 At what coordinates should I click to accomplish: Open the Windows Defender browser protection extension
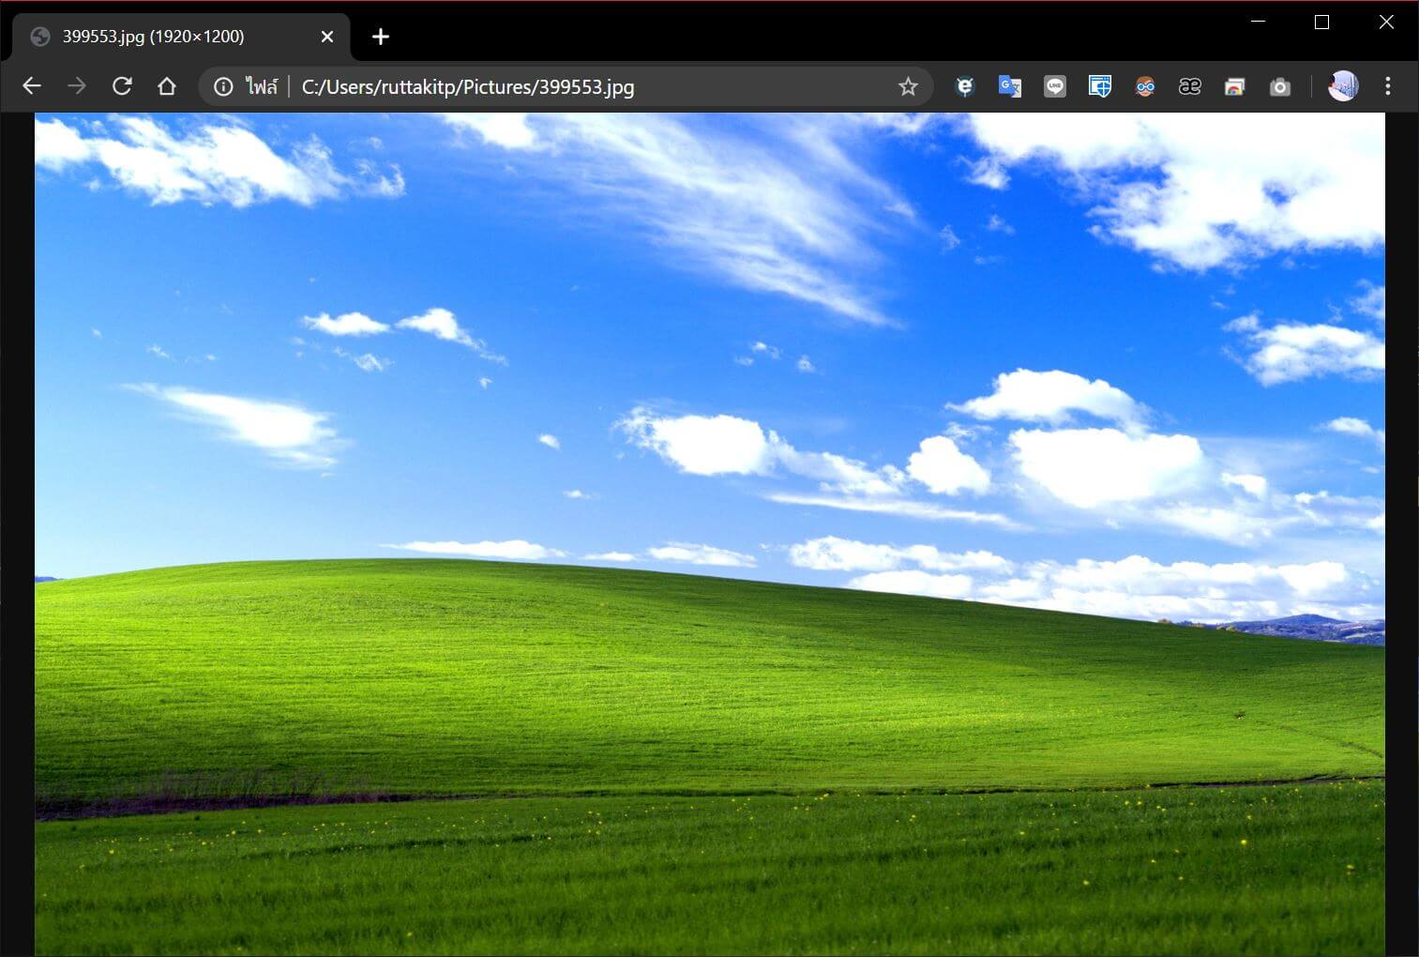click(x=1100, y=87)
